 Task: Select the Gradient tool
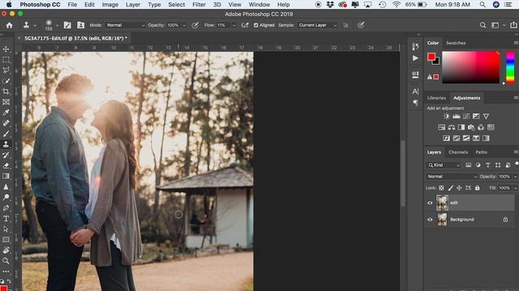click(x=6, y=176)
